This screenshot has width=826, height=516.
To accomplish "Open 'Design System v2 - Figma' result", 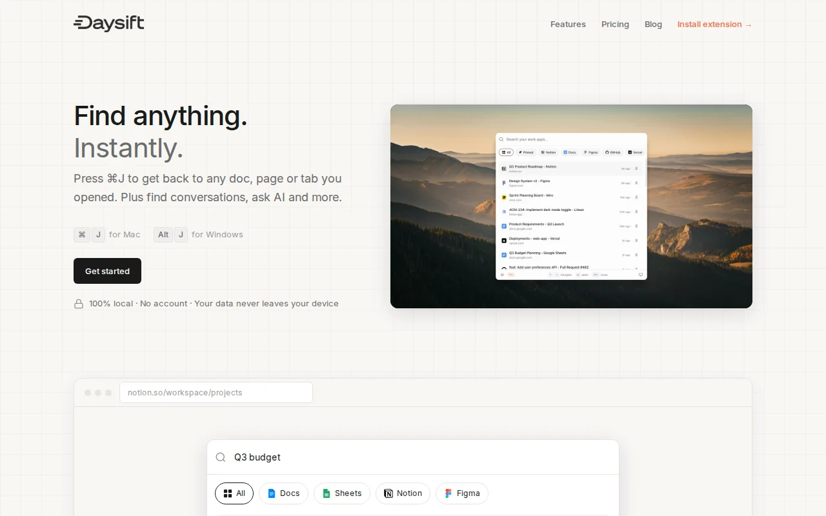I will tap(570, 183).
